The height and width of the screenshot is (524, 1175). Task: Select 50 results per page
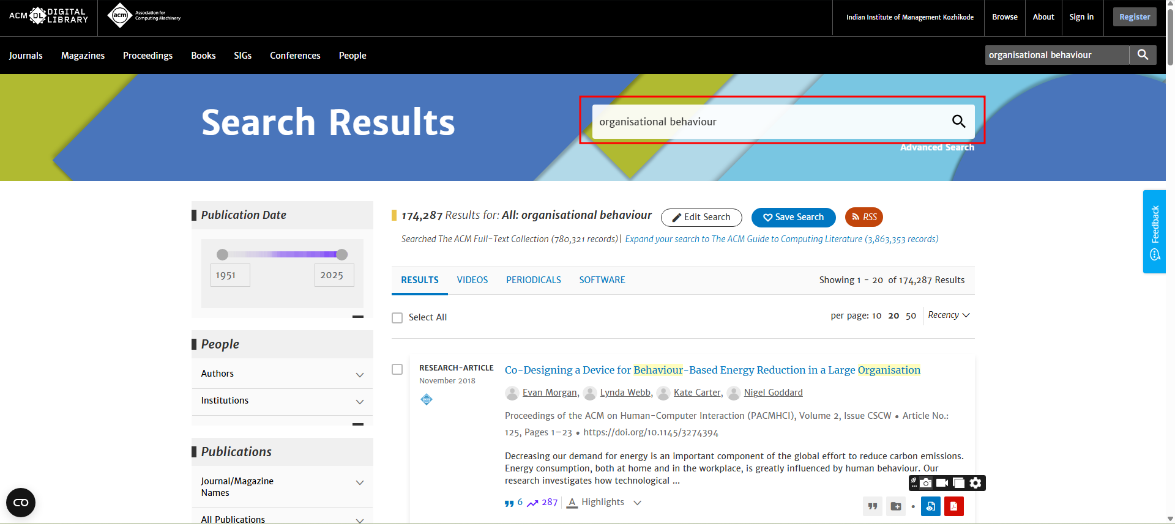(x=911, y=316)
